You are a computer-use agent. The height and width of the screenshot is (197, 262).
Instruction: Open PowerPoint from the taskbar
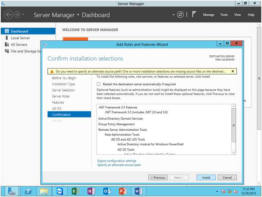[x=123, y=191]
